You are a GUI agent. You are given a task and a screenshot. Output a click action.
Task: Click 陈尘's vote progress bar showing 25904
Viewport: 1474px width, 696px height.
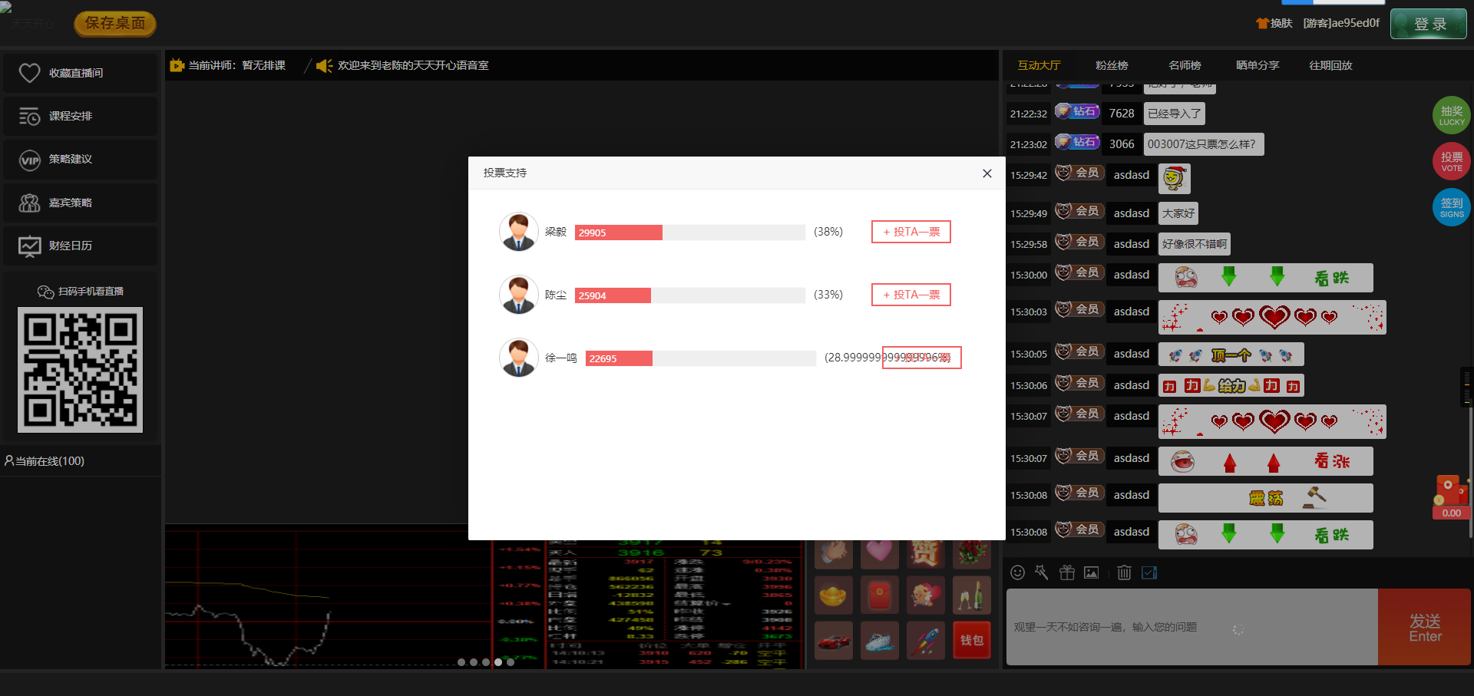[690, 295]
